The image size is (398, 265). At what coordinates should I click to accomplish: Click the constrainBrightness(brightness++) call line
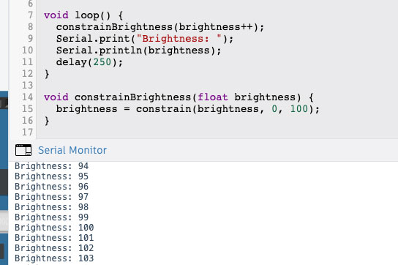tap(160, 27)
